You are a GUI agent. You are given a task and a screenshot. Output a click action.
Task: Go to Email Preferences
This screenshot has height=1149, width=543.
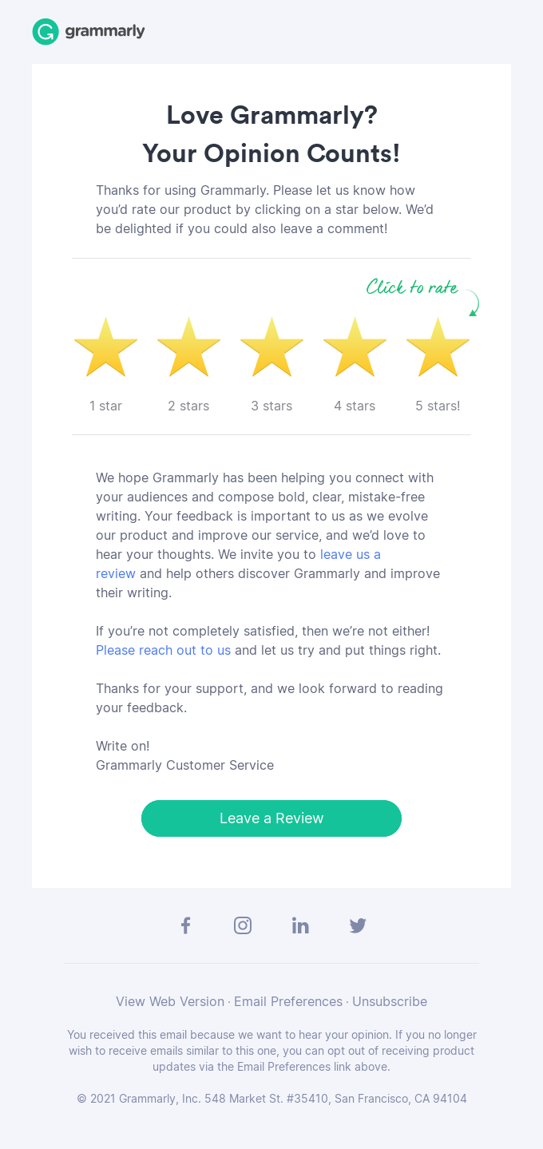coord(288,1001)
